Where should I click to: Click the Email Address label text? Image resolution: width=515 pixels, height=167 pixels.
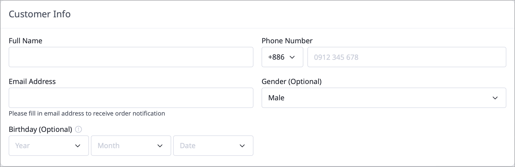click(32, 81)
